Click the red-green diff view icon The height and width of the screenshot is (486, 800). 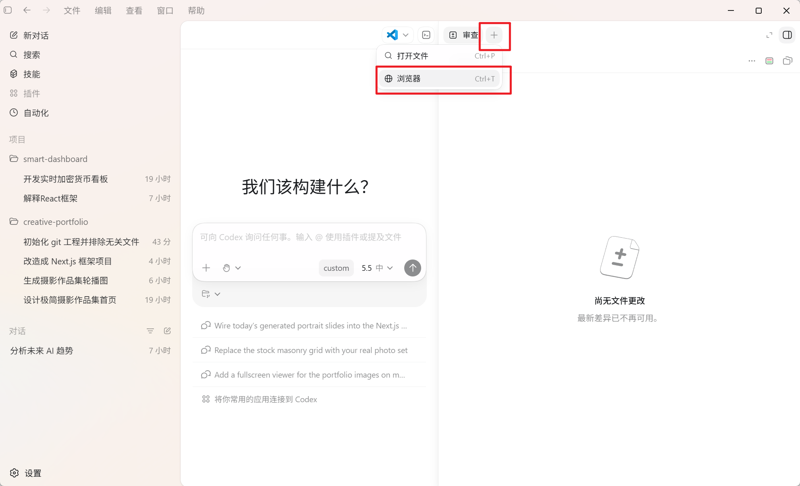[769, 61]
